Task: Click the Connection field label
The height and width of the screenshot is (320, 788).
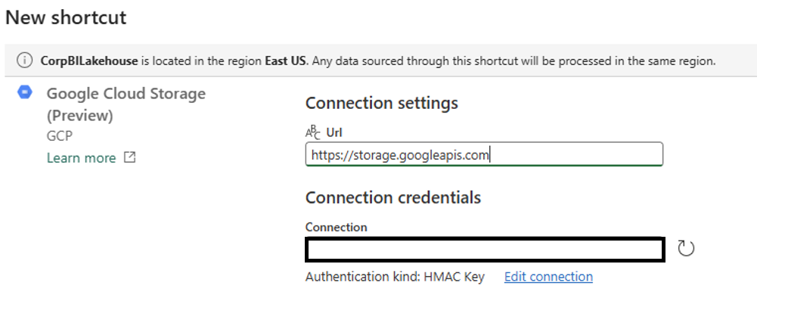Action: click(336, 227)
